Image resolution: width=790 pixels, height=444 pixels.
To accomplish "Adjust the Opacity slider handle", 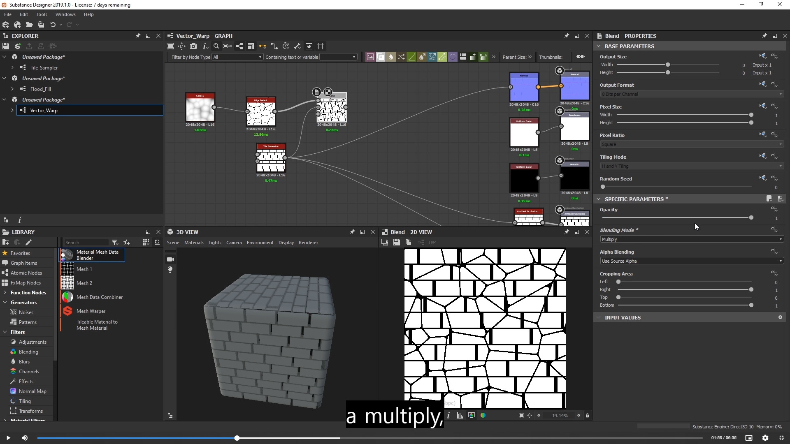I will click(751, 217).
